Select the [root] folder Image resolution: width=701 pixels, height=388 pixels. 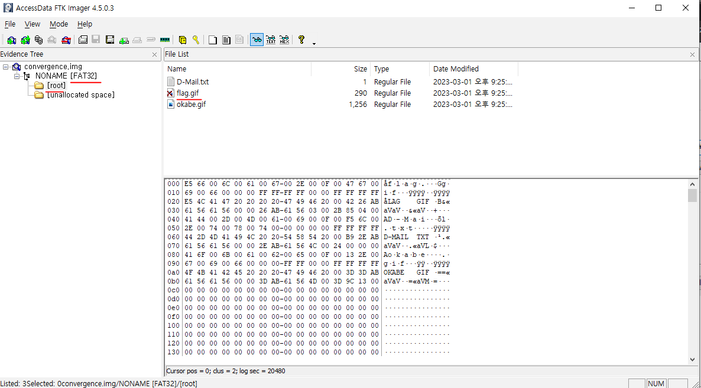coord(56,85)
